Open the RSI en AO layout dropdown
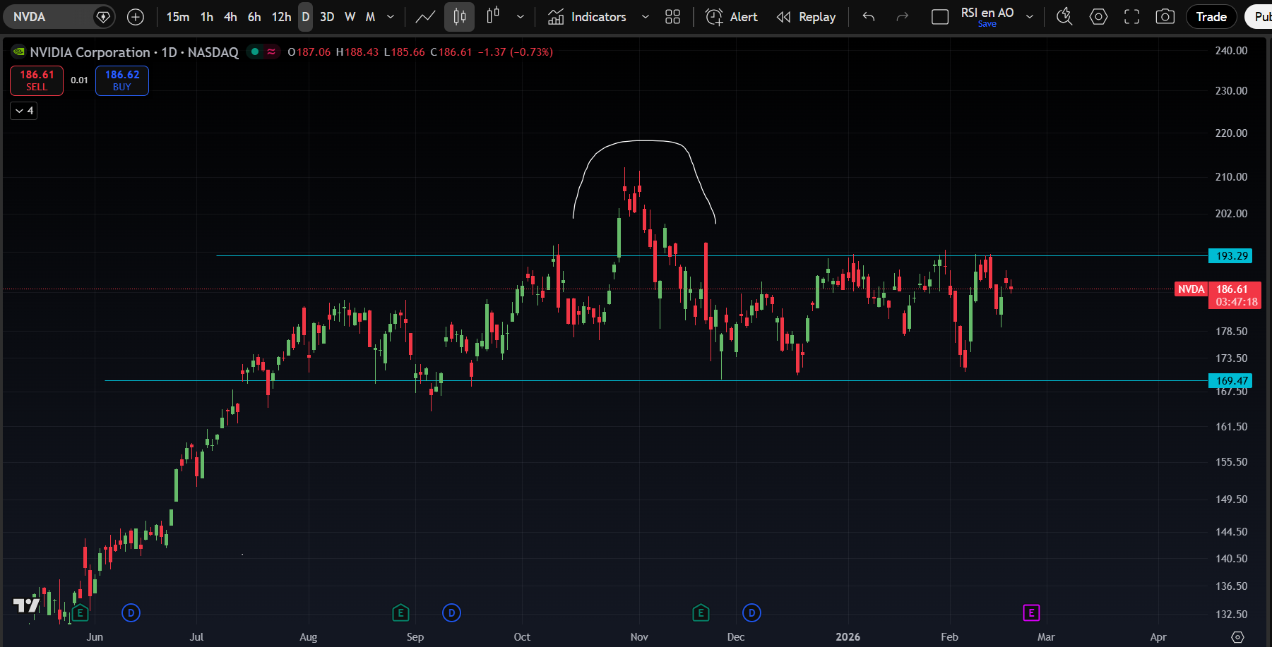1272x647 pixels. [x=1030, y=17]
